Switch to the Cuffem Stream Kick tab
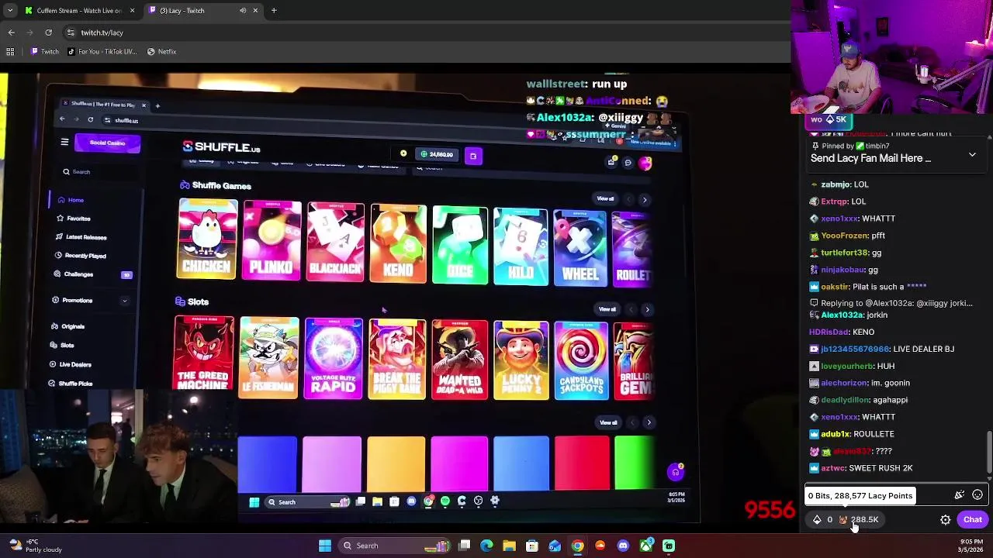Viewport: 993px width, 558px height. 80,11
